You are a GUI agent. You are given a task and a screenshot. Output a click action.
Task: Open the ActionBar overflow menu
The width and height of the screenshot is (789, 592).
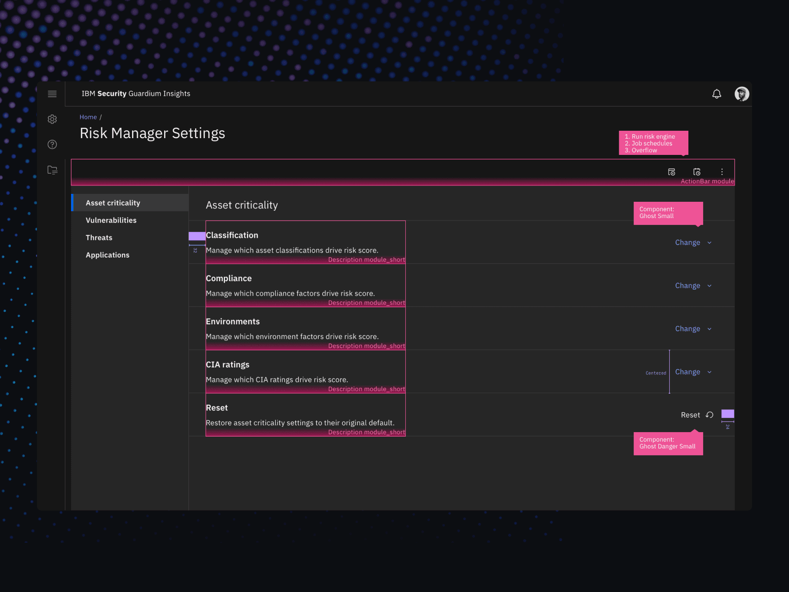pos(722,172)
